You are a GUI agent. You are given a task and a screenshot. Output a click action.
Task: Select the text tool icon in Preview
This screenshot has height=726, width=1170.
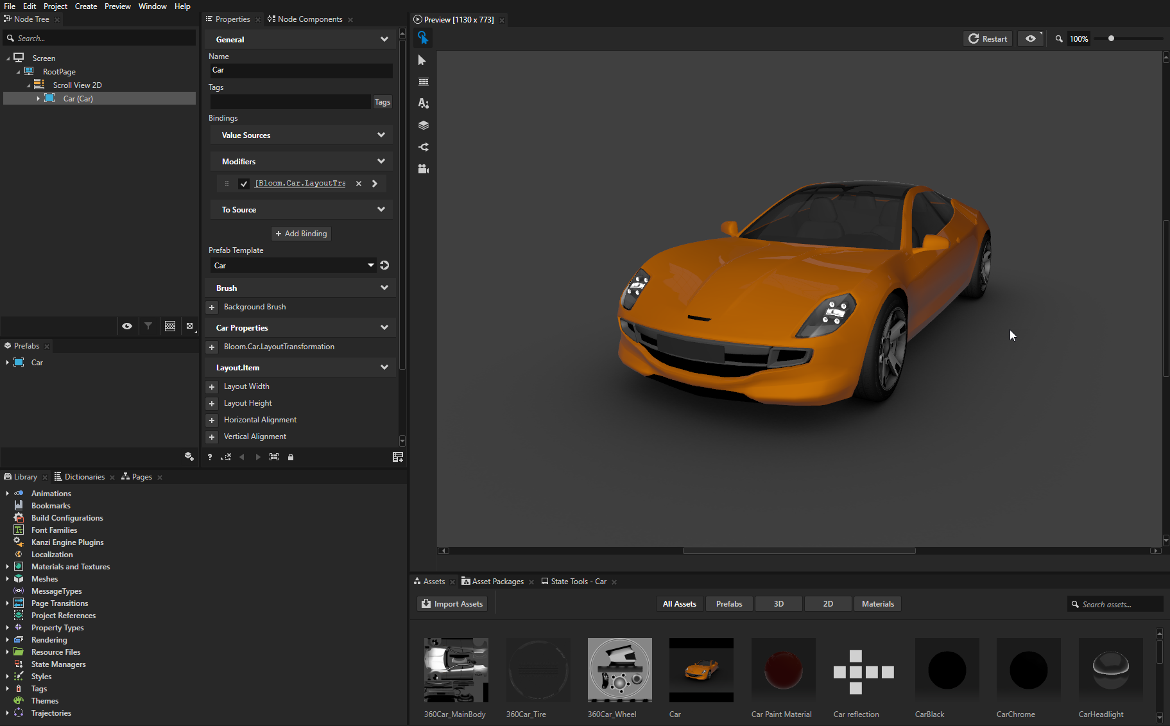423,103
